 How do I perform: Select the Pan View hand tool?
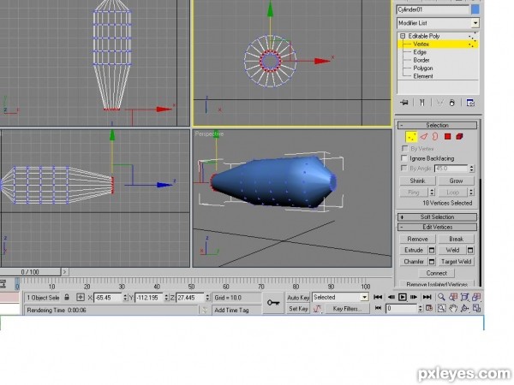click(x=453, y=308)
